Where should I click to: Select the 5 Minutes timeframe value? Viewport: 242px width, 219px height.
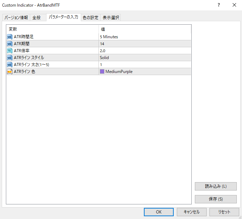point(109,37)
